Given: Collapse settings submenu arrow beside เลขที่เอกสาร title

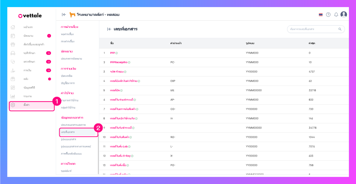Looking at the screenshot, I should pos(109,29).
